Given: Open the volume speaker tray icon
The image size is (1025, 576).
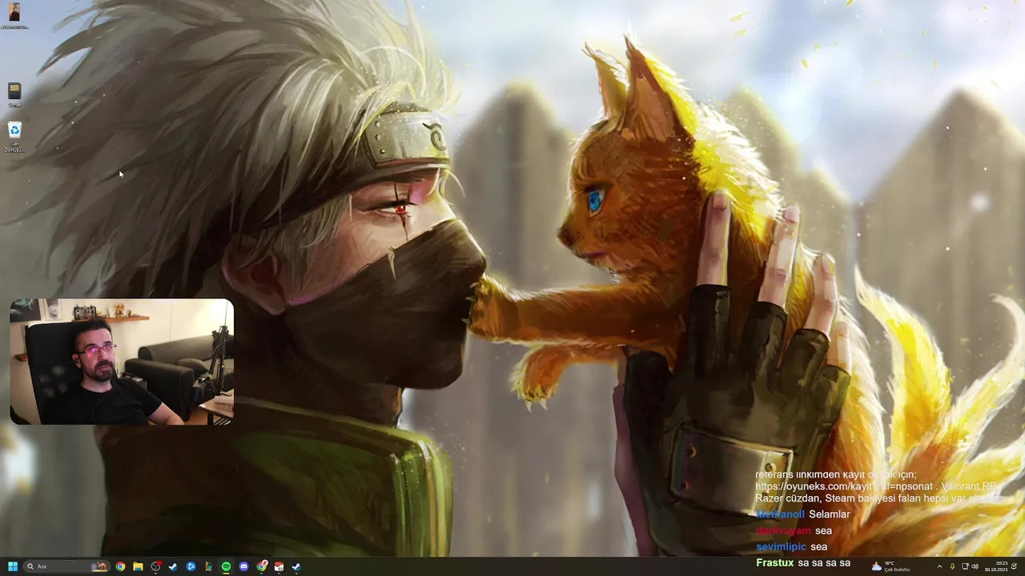Looking at the screenshot, I should (x=975, y=566).
